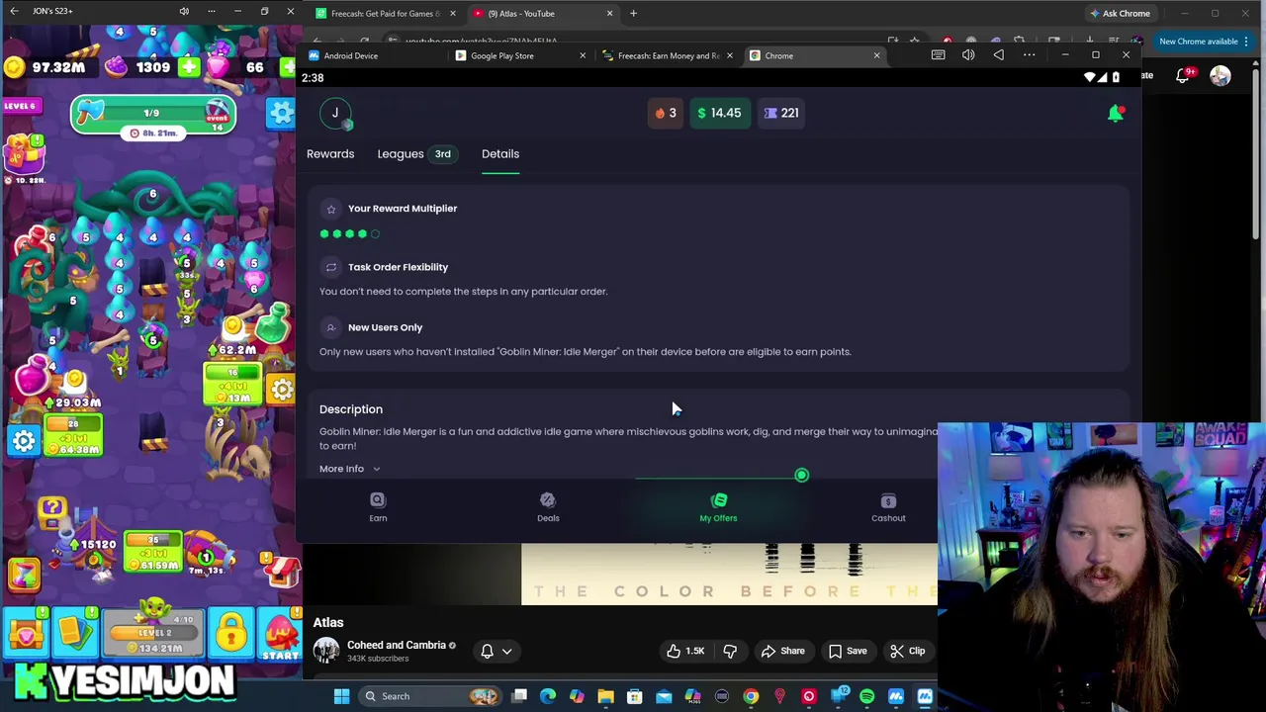Close the Chrome emulator tab
This screenshot has width=1266, height=712.
tap(876, 55)
